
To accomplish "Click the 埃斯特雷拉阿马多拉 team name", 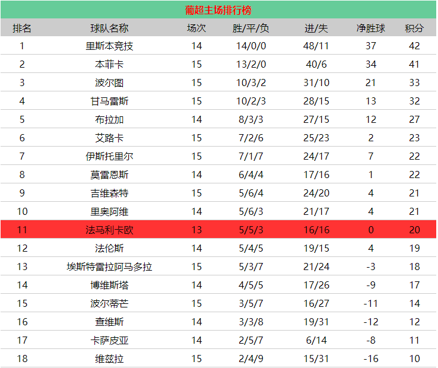I will (109, 267).
